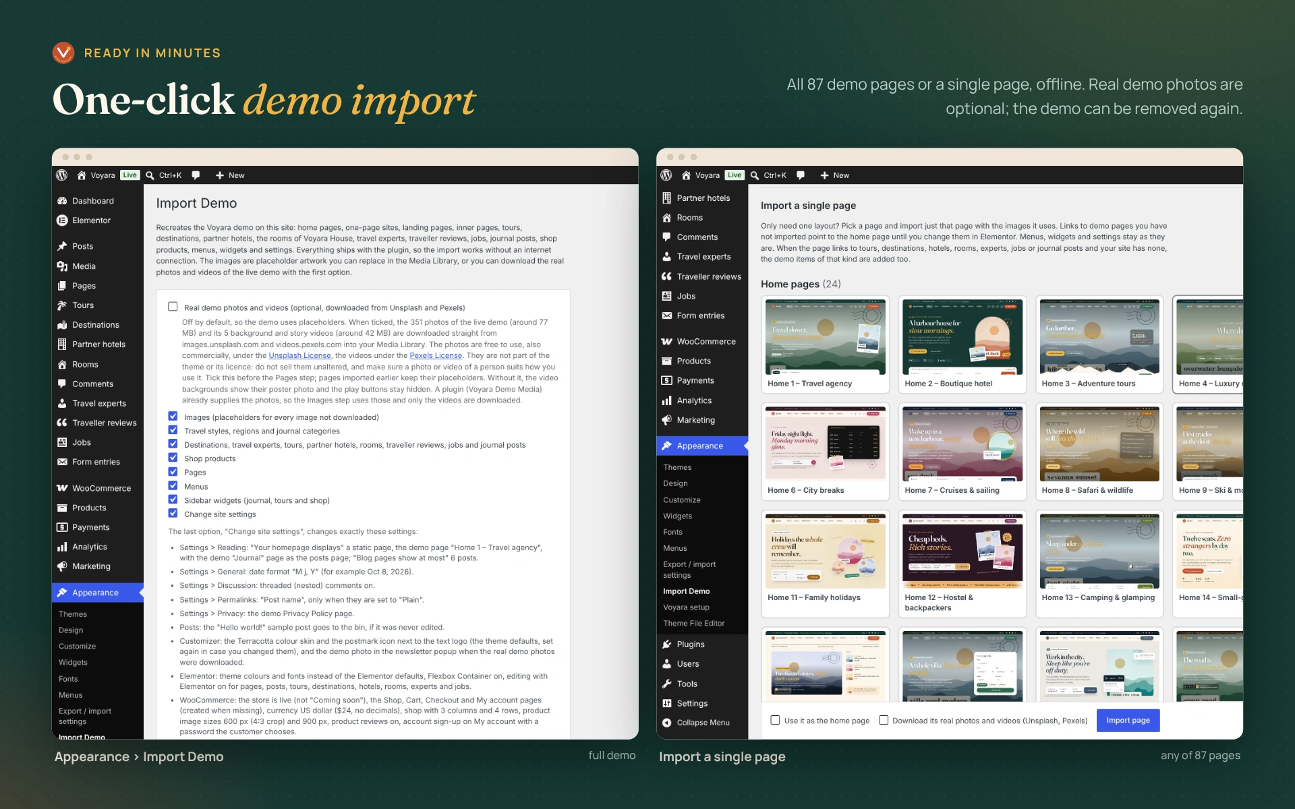This screenshot has height=809, width=1295.
Task: Enable Use it as the home page checkbox
Action: coord(775,720)
